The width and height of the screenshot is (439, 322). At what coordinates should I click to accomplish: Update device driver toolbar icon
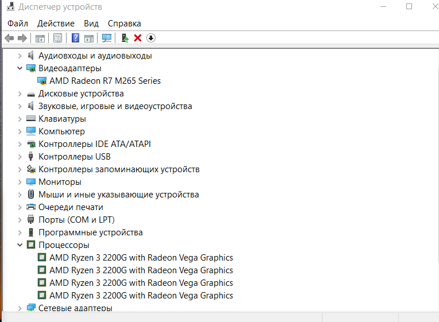125,38
